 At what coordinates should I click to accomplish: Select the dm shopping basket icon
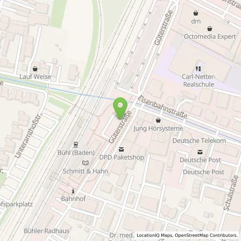[x=196, y=13]
